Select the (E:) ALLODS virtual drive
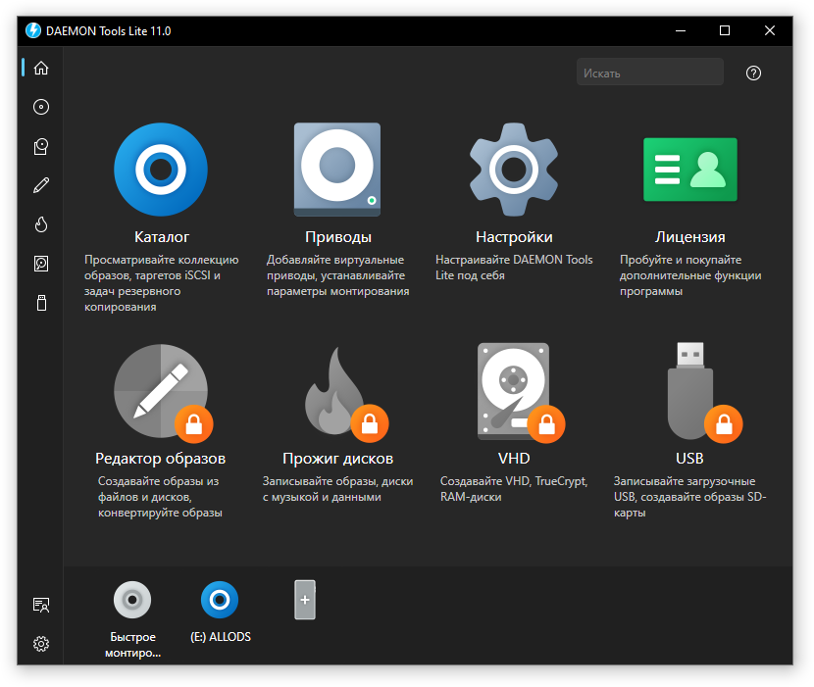 (x=220, y=600)
